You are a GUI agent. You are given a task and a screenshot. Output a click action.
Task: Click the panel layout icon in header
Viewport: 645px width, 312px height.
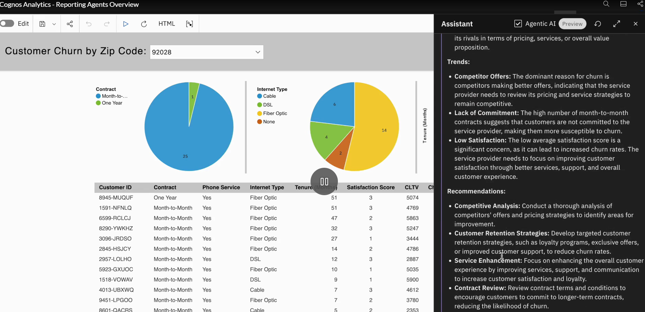click(623, 4)
